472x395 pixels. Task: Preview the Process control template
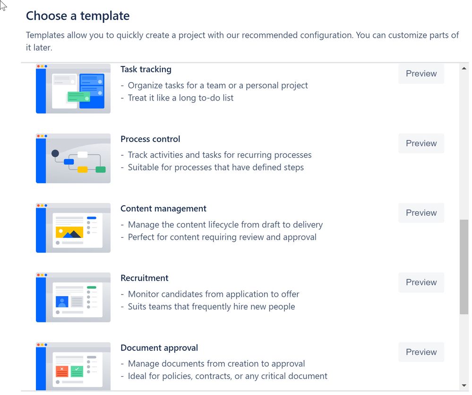[x=421, y=143]
